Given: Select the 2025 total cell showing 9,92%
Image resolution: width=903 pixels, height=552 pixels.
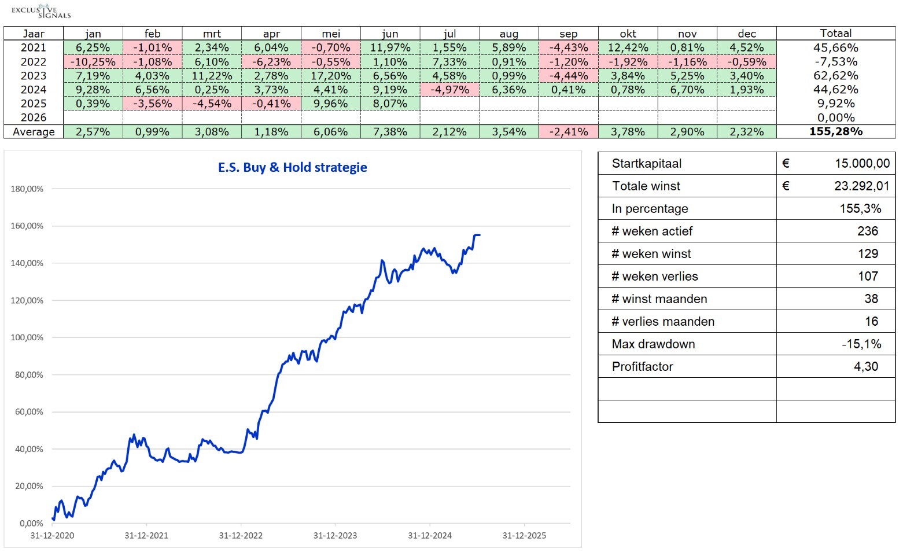Looking at the screenshot, I should pyautogui.click(x=835, y=104).
